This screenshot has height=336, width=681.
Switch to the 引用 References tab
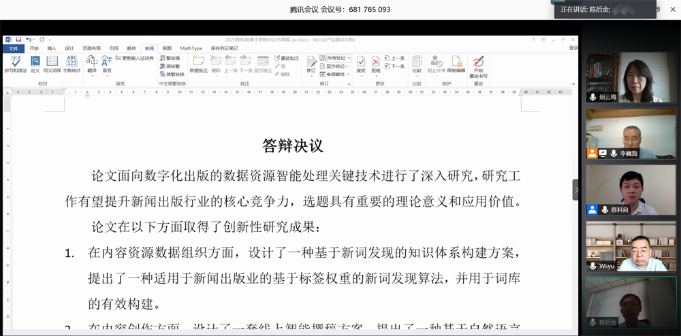pos(114,48)
